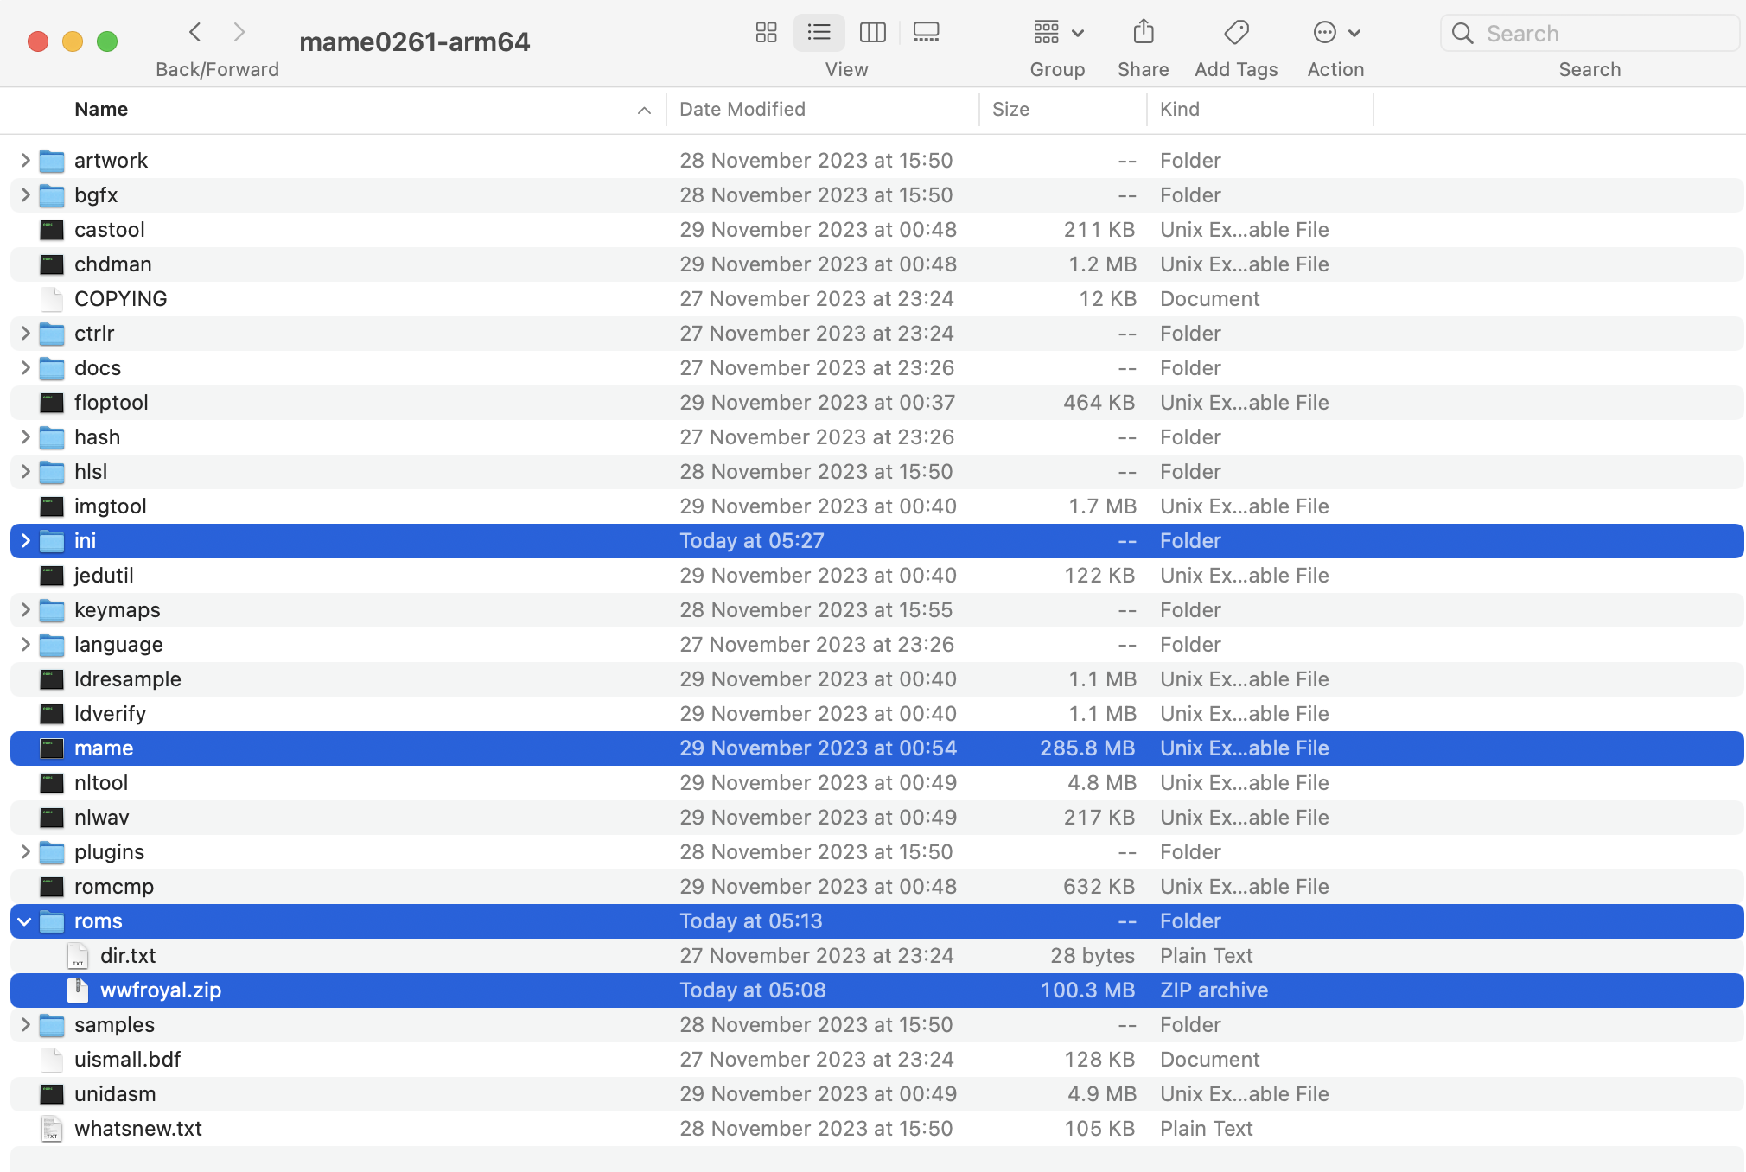Expand the hash folder
The image size is (1746, 1172).
click(x=25, y=436)
